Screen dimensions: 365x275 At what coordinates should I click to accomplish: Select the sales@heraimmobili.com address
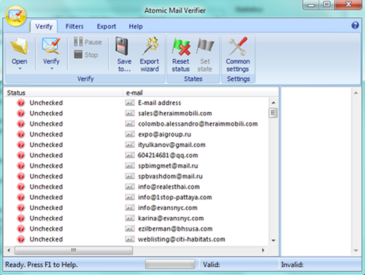click(175, 113)
